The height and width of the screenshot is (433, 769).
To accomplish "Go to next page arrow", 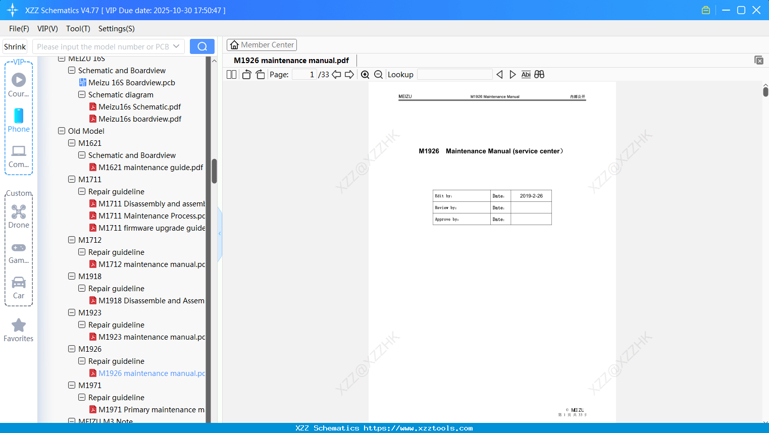I will [x=349, y=75].
